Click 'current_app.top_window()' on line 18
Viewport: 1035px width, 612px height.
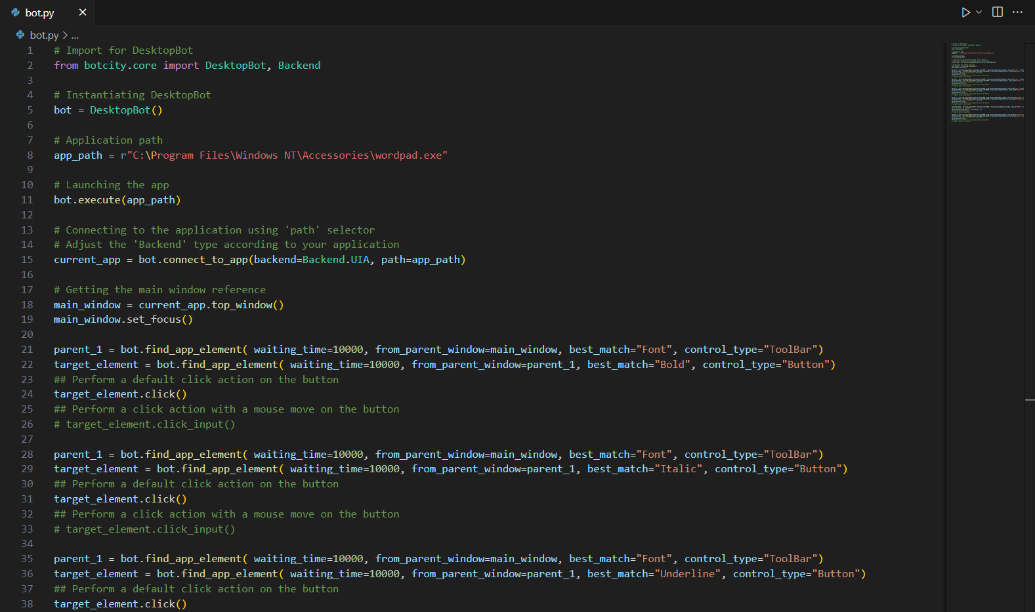[x=211, y=305]
